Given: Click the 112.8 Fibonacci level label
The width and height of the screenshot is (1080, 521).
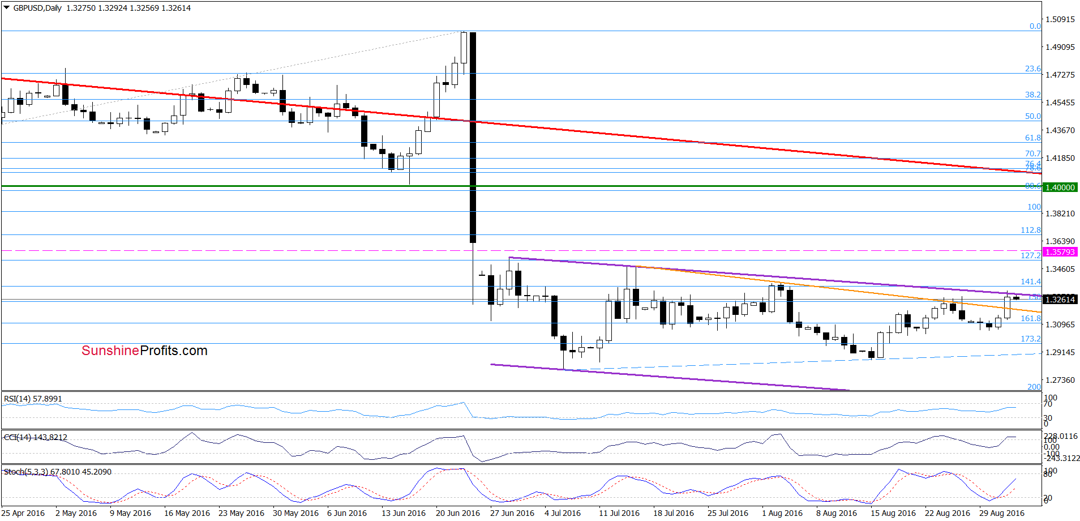Looking at the screenshot, I should [x=1031, y=230].
